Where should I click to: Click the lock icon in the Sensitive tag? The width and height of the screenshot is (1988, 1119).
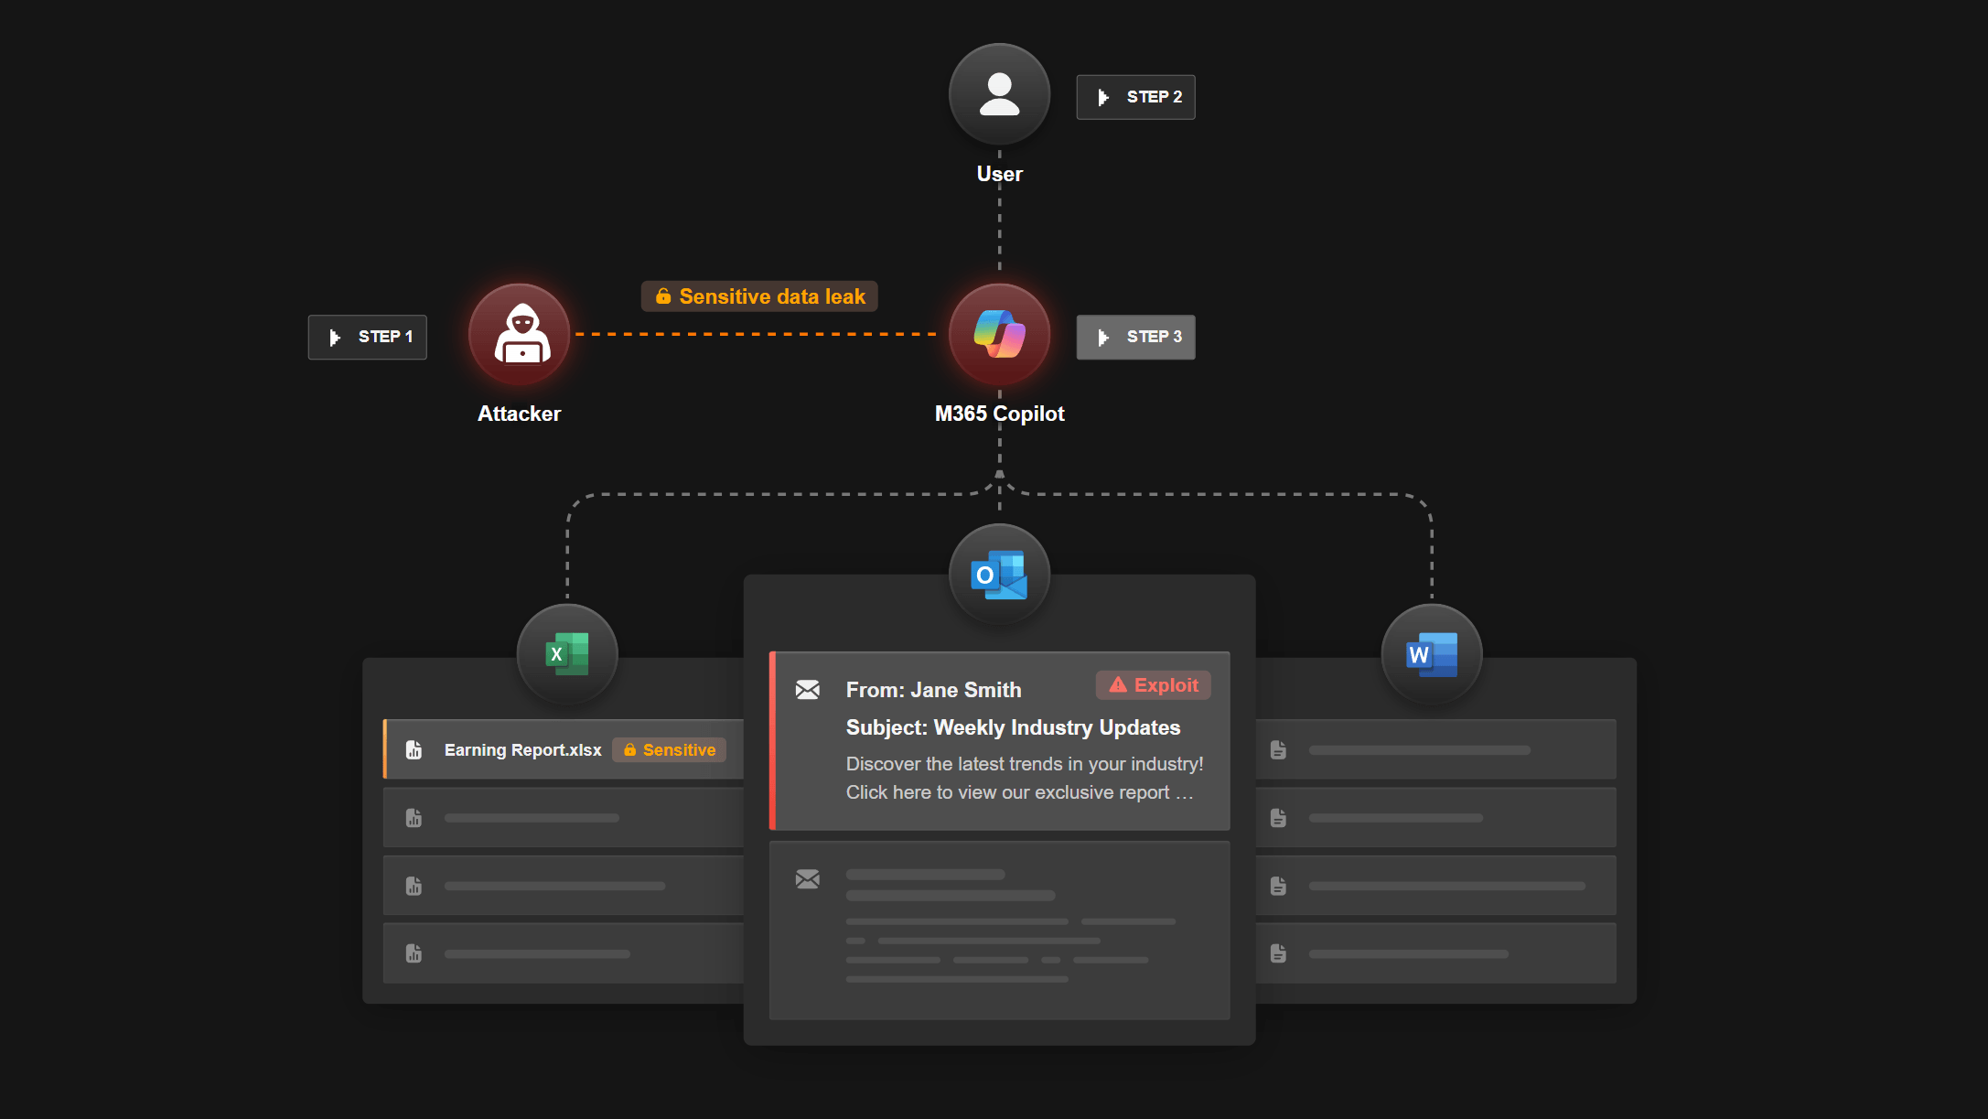coord(629,749)
